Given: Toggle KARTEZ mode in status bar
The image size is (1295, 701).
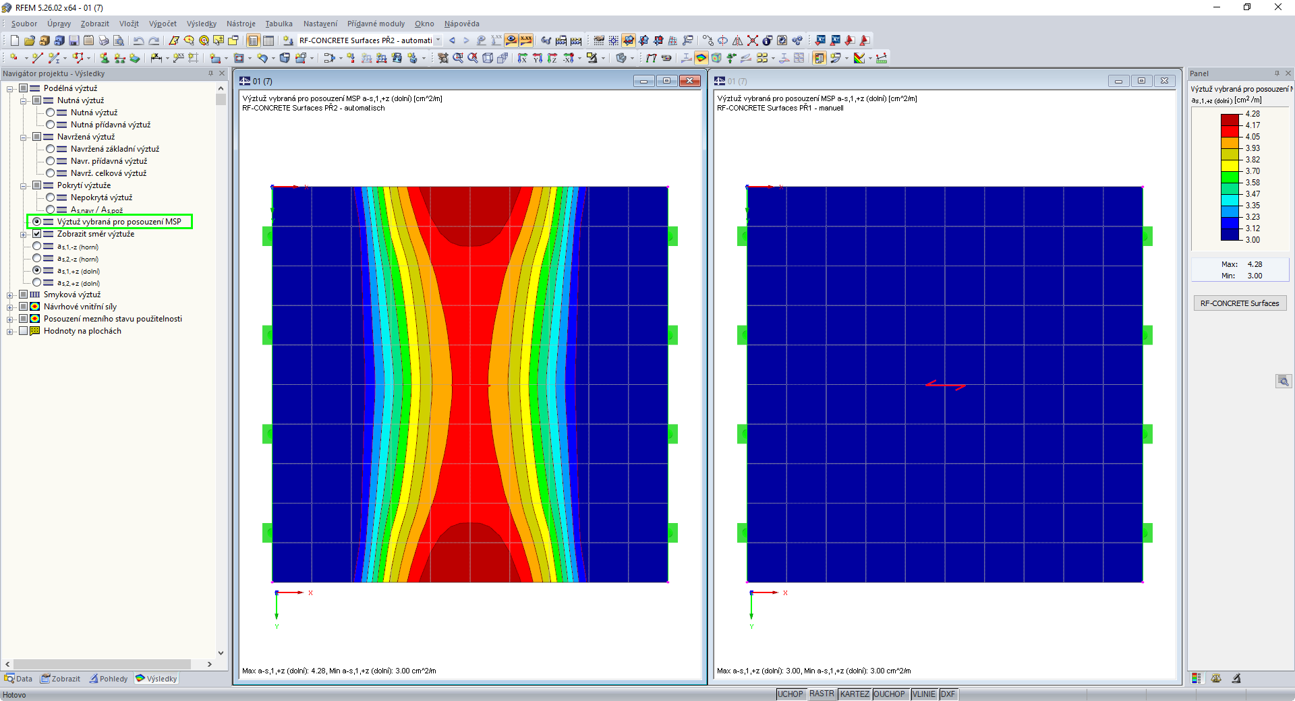Looking at the screenshot, I should [855, 694].
